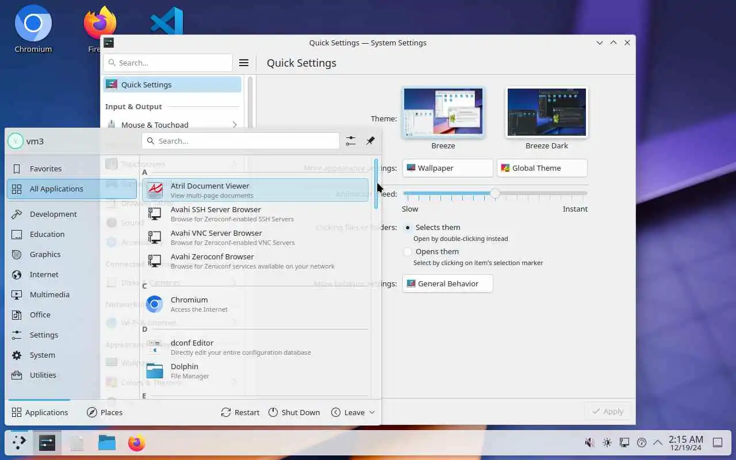Click the Apply button in System Settings
The width and height of the screenshot is (736, 460).
(x=608, y=411)
